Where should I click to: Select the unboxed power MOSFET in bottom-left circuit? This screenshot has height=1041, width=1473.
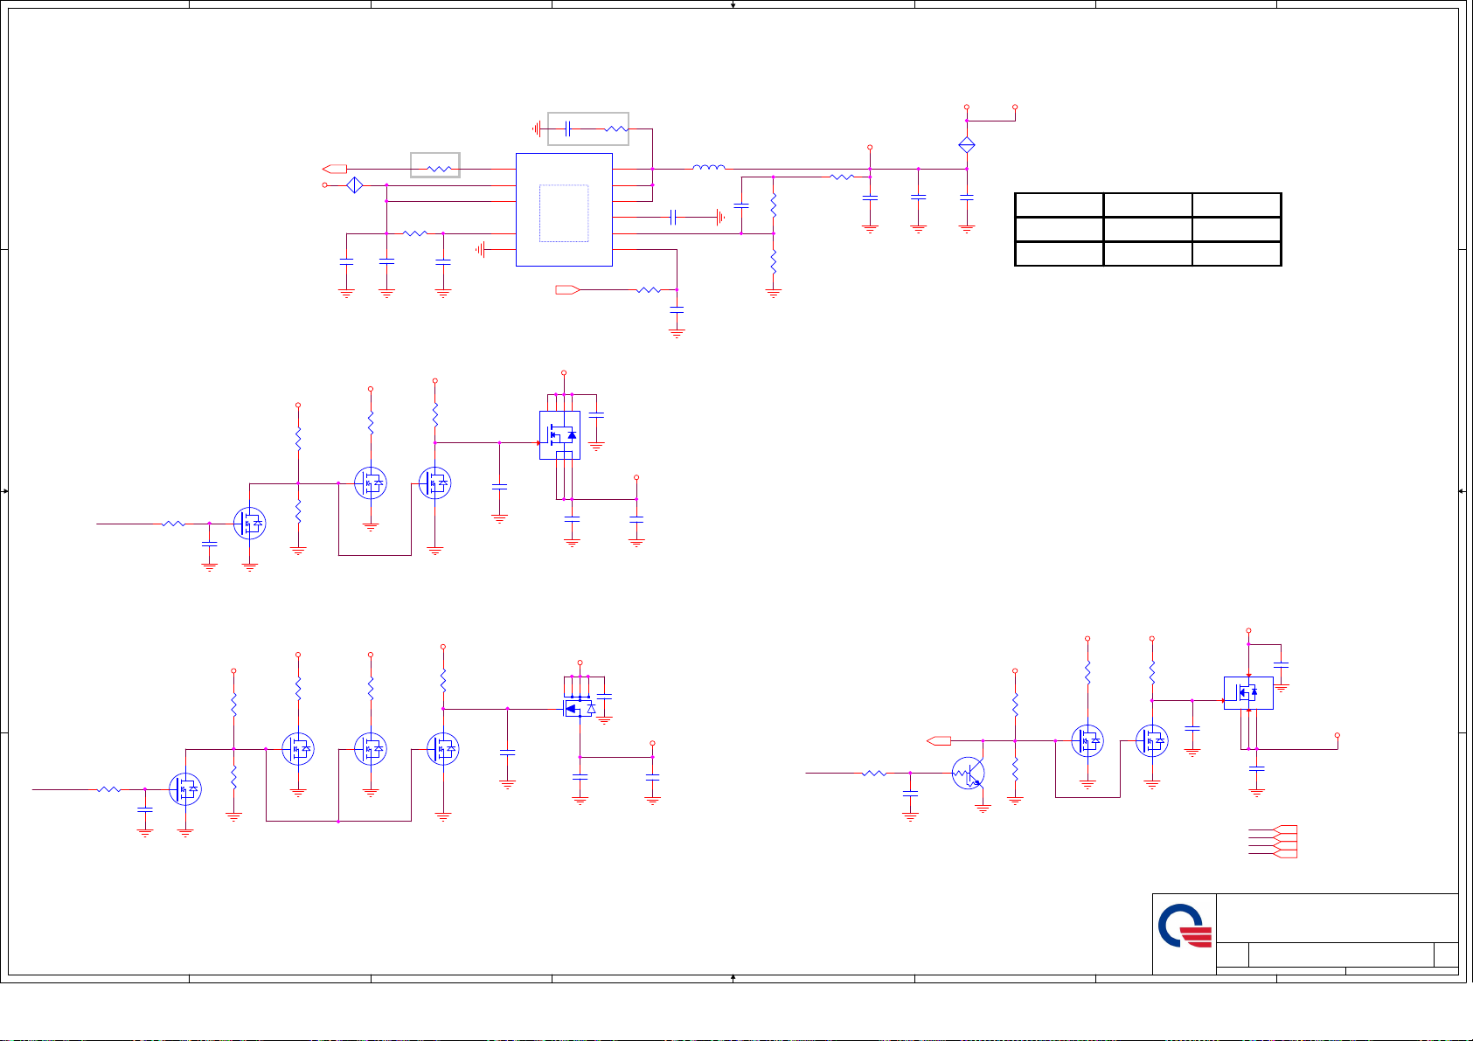578,709
